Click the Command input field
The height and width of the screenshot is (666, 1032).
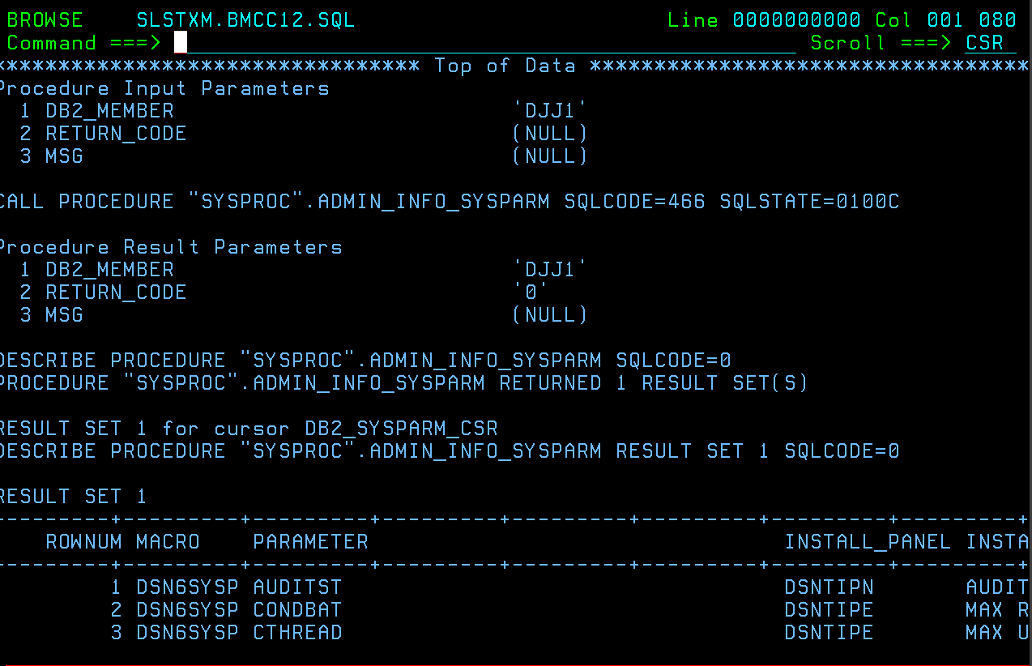pos(484,42)
